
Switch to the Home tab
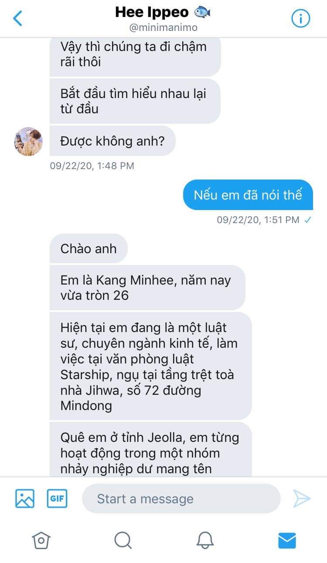41,540
